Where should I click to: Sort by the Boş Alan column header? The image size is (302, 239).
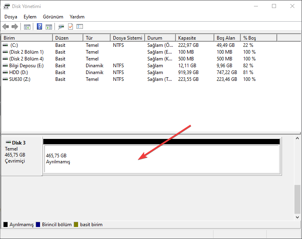pyautogui.click(x=227, y=38)
